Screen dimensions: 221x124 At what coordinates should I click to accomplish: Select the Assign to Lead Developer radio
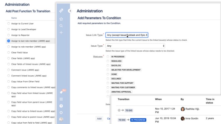9,29
